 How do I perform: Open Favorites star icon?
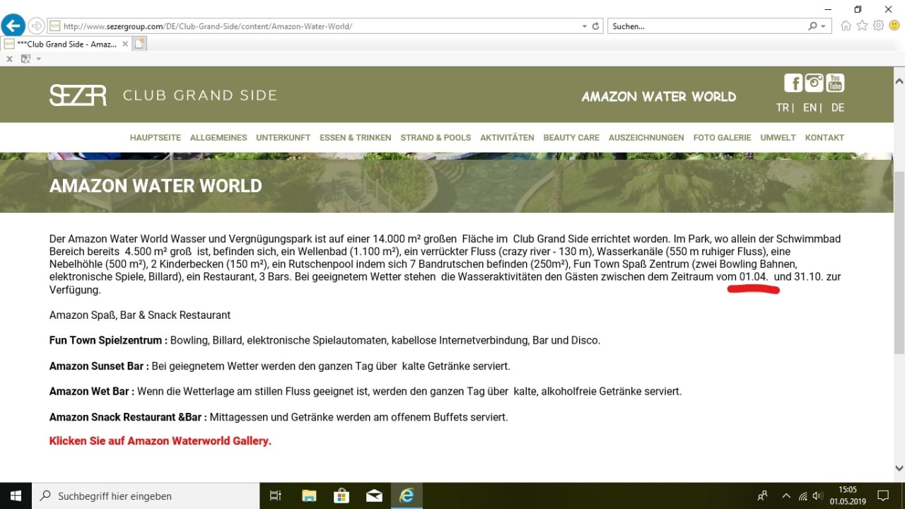click(x=862, y=26)
